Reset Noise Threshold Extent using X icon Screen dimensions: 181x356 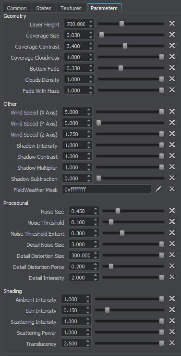pyautogui.click(x=172, y=233)
